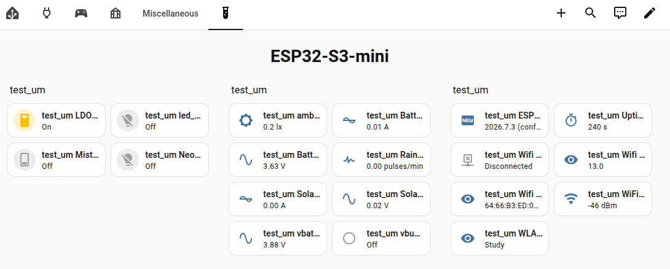Open the Assist chat bubble icon
This screenshot has height=269, width=670.
tap(620, 14)
